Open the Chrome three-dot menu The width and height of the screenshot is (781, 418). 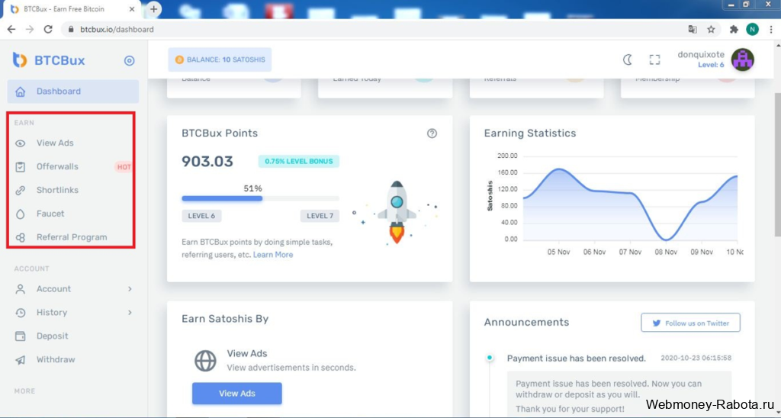click(770, 30)
